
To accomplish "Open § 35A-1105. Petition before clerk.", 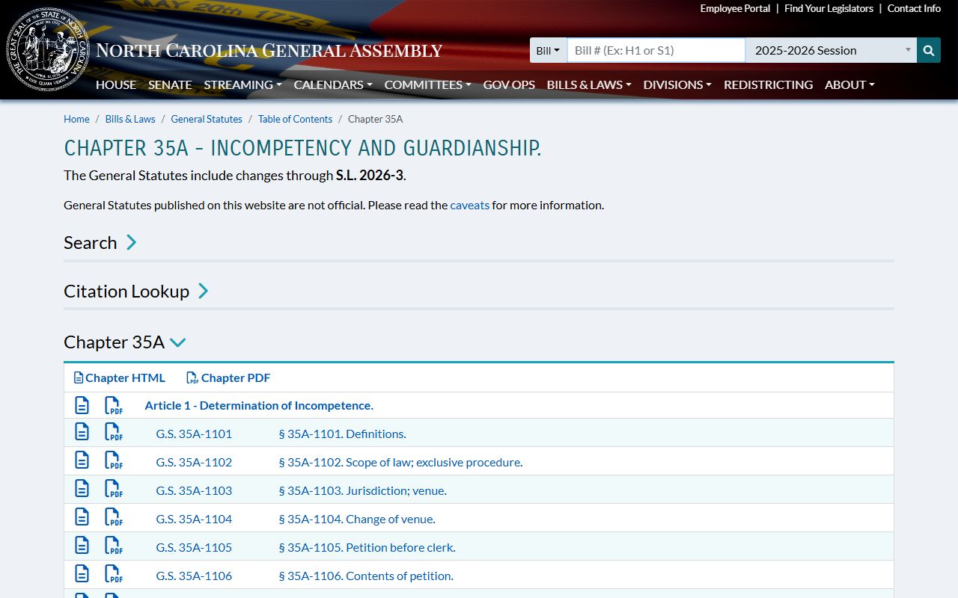I will (x=367, y=547).
